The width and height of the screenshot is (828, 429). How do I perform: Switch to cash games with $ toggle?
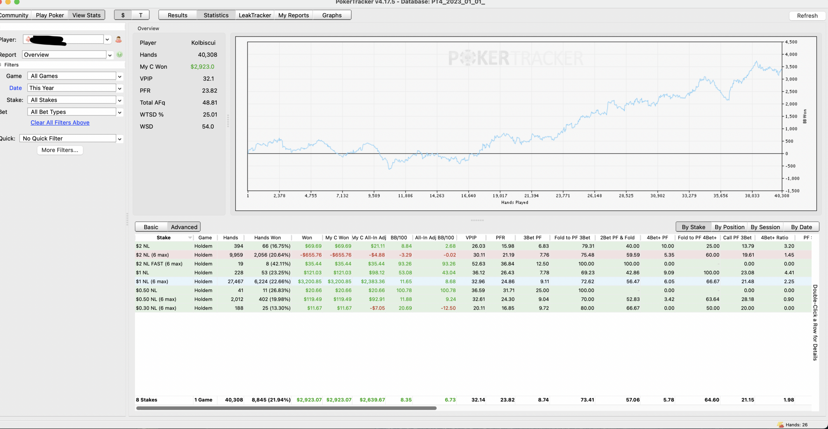pyautogui.click(x=123, y=15)
